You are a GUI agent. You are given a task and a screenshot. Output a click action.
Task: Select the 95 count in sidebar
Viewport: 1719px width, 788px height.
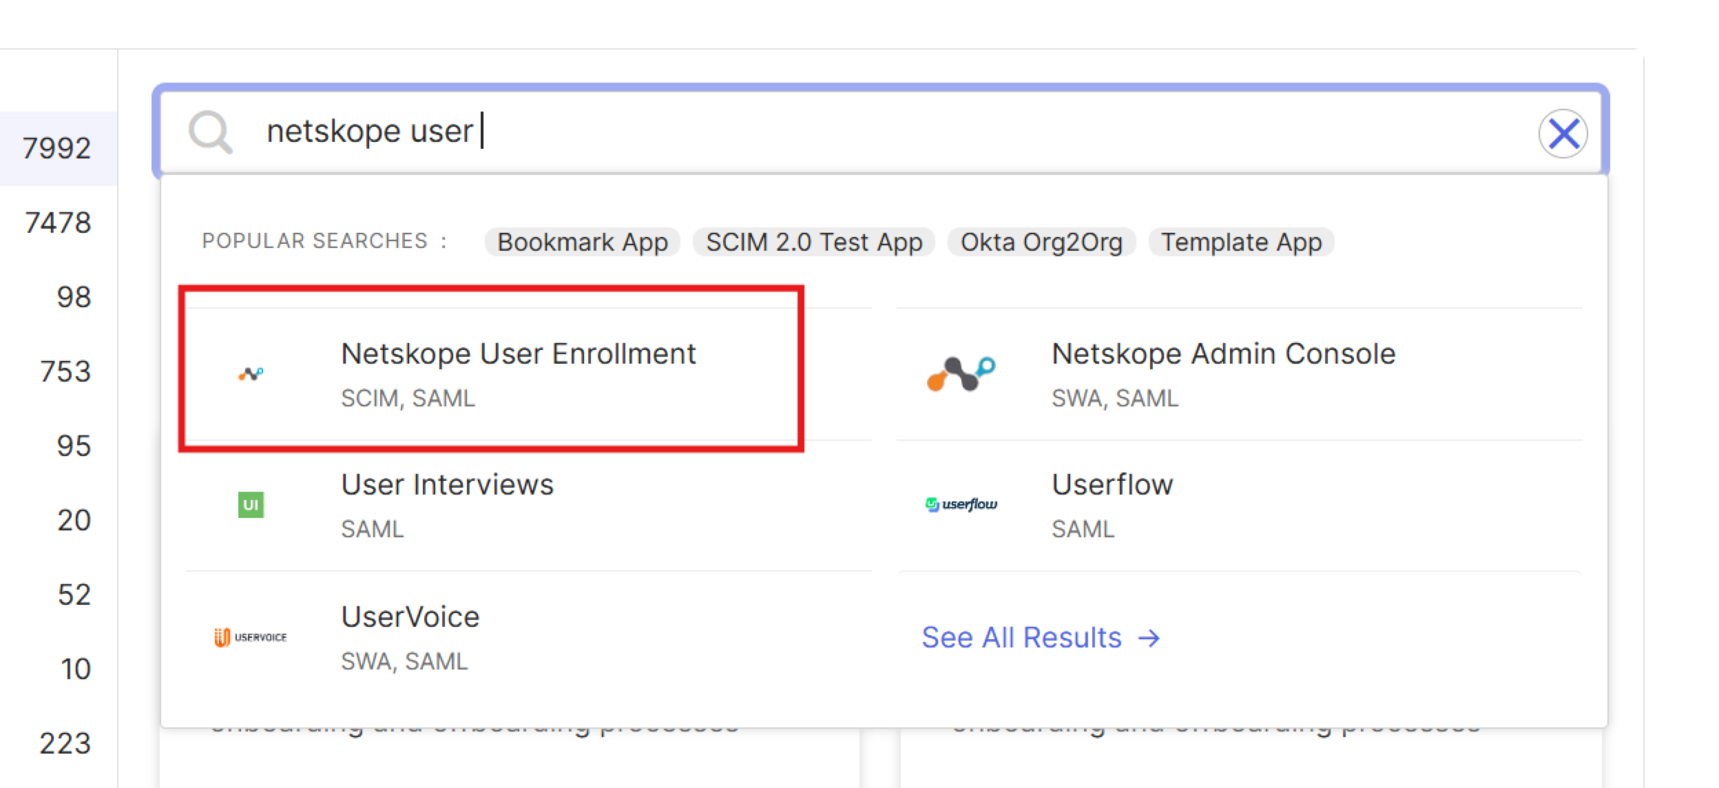74,446
